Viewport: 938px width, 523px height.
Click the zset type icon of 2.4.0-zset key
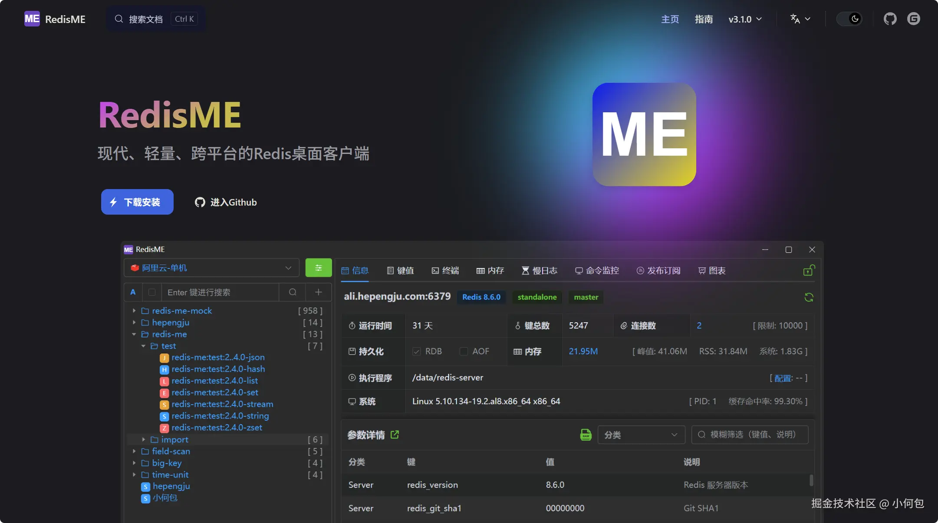164,428
